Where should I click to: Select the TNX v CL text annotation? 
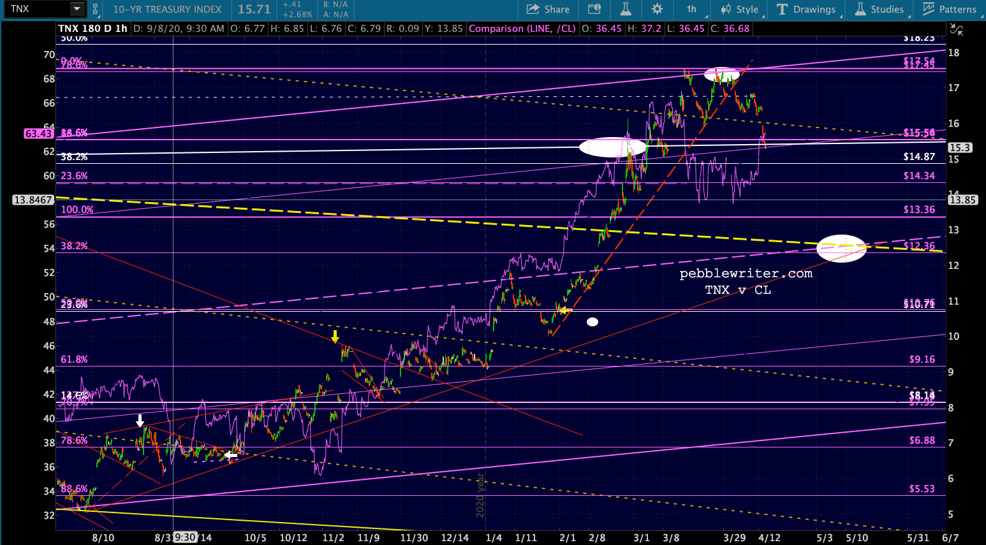[x=738, y=290]
